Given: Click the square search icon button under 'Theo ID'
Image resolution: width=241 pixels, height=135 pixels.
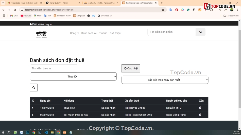Looking at the screenshot, I should pyautogui.click(x=34, y=87).
